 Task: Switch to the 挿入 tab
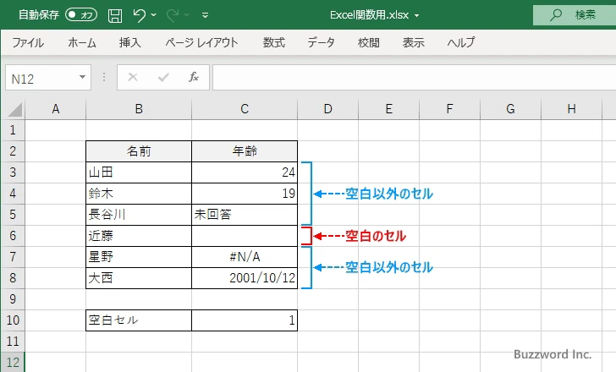coord(130,42)
